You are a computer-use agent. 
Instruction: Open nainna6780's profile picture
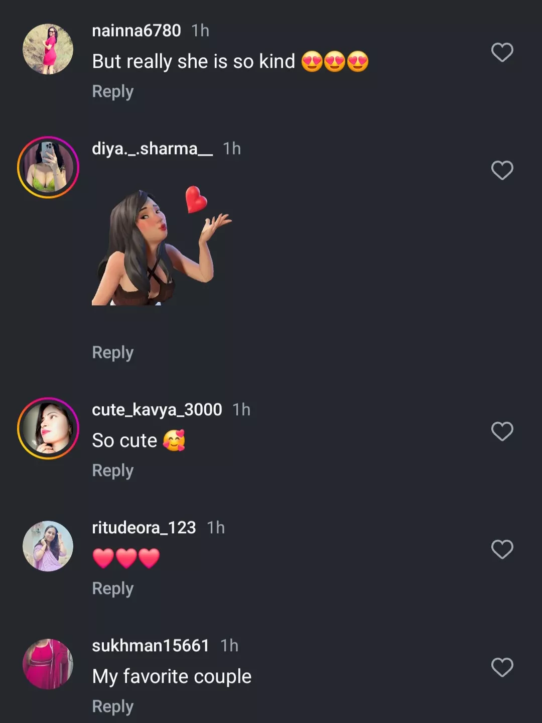[48, 49]
